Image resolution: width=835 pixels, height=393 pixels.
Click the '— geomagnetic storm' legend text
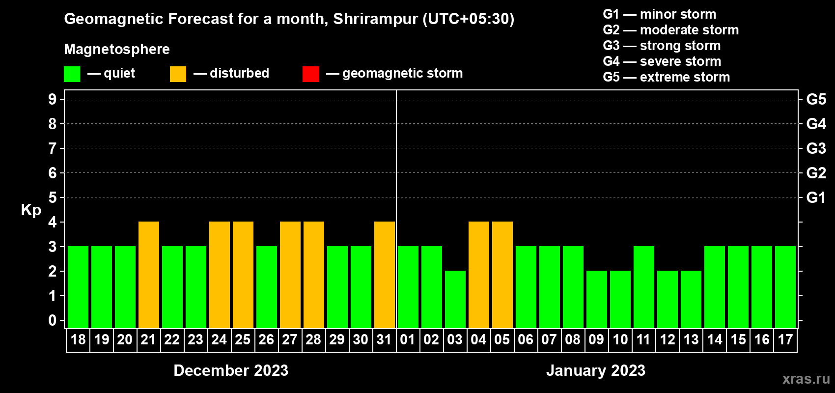394,74
